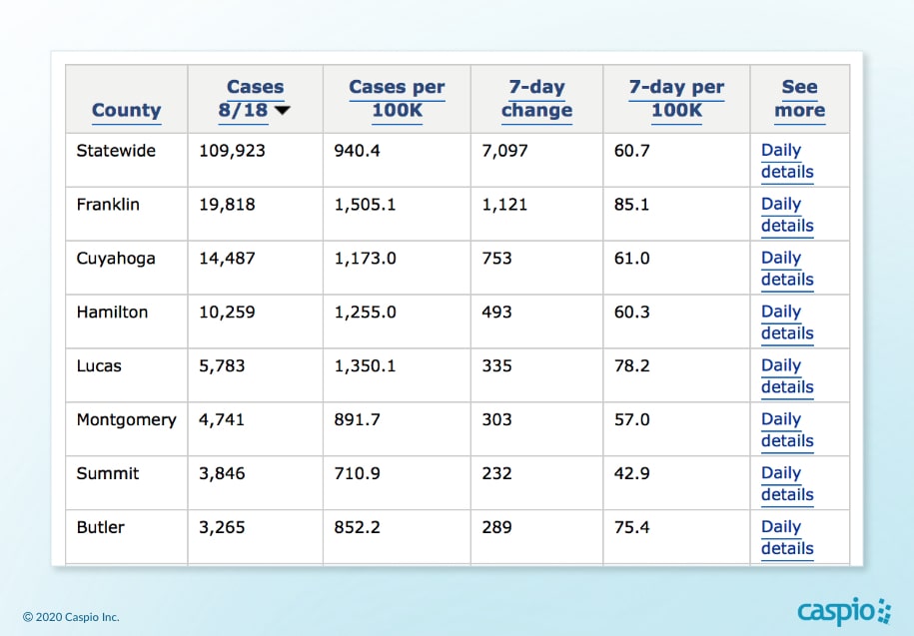
Task: Open Daily details for Statewide
Action: (x=786, y=161)
